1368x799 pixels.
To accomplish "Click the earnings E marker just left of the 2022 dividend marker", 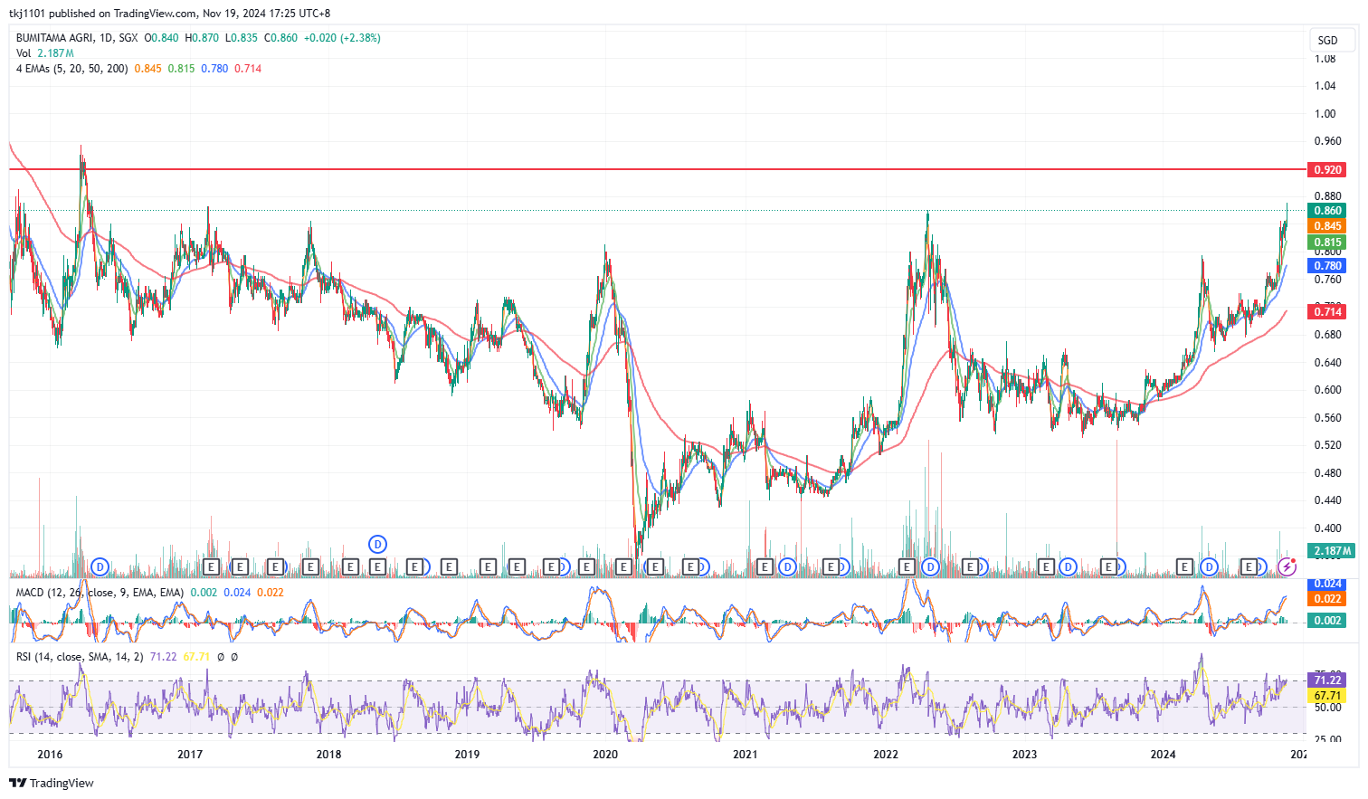I will [x=907, y=566].
